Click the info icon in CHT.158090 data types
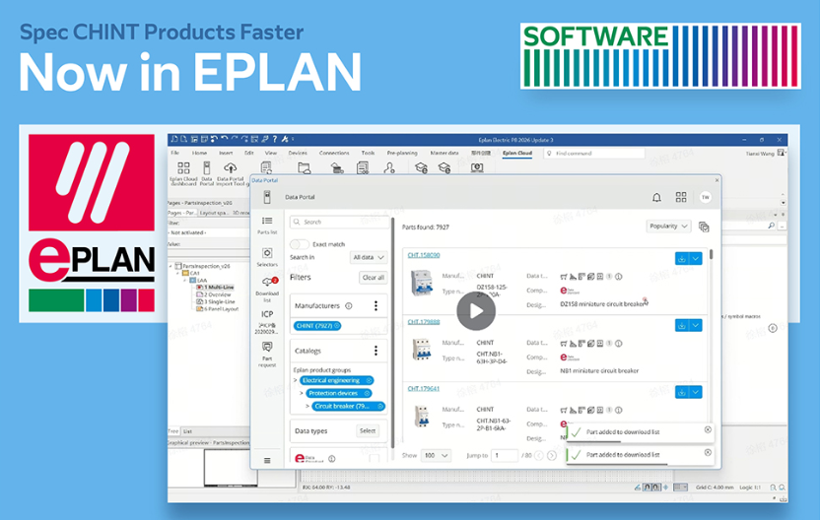Viewport: 820px width, 520px height. click(619, 277)
